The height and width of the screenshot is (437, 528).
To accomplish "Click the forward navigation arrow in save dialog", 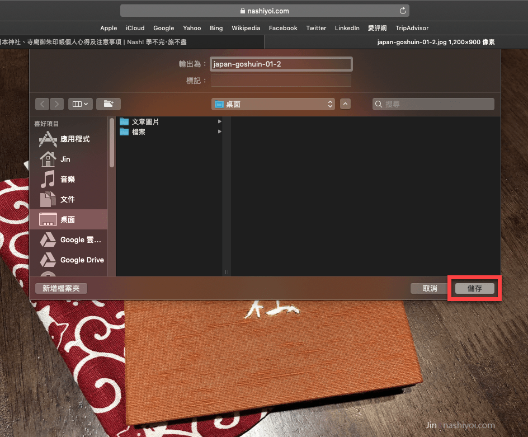I will tap(56, 104).
